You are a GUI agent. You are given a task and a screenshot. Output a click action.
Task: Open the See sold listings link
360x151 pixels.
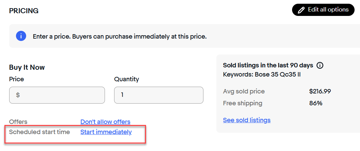pyautogui.click(x=247, y=120)
